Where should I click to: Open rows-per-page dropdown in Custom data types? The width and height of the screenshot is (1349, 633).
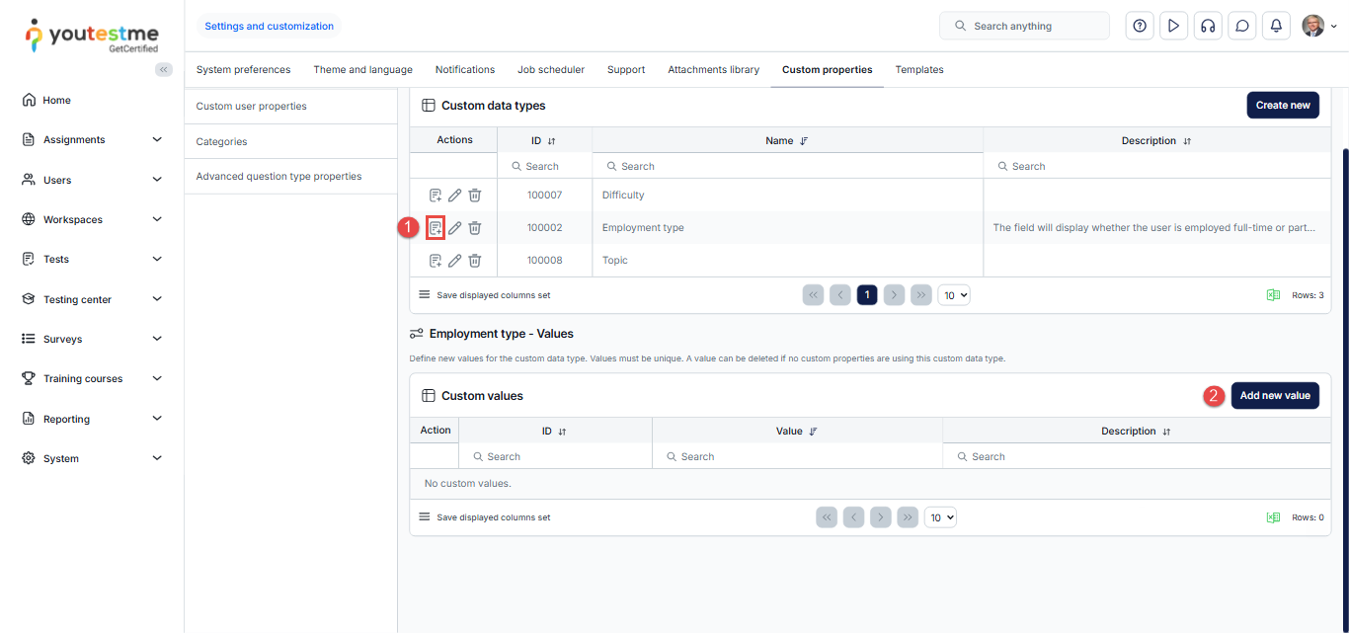click(953, 295)
